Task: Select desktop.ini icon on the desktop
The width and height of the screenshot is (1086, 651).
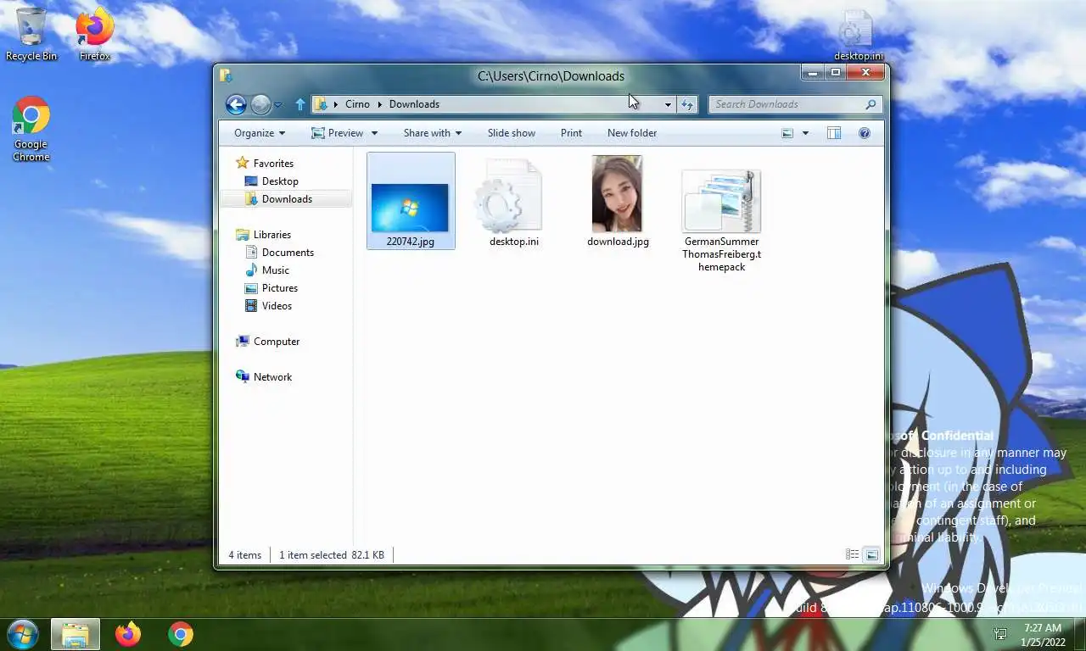Action: pyautogui.click(x=857, y=36)
